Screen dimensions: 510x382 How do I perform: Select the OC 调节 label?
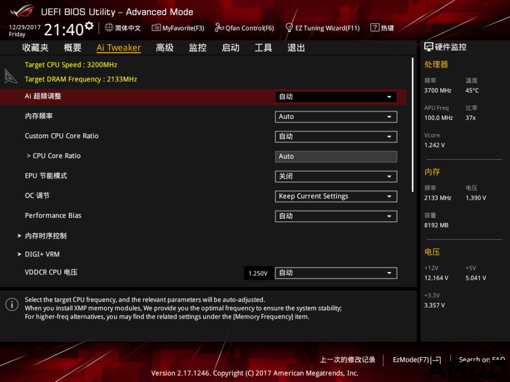point(37,196)
